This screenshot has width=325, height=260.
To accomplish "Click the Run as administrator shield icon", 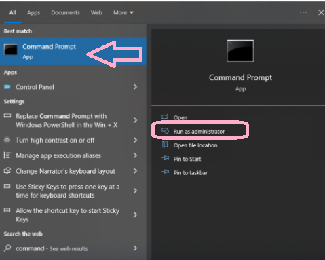I will click(165, 131).
